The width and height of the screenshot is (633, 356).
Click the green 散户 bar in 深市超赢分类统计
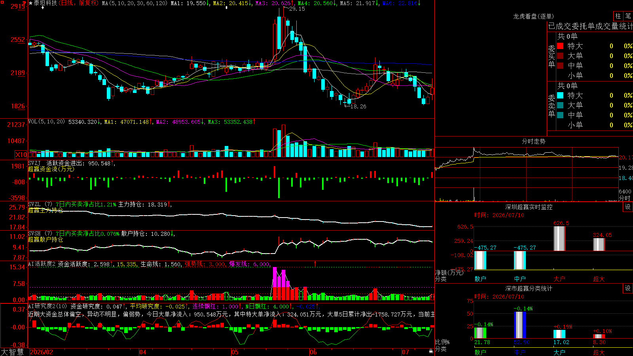pos(480,333)
